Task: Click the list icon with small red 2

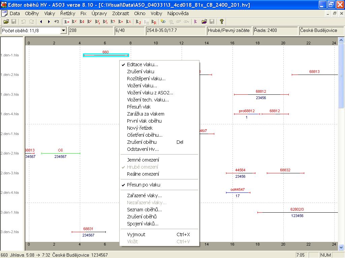Action: (x=97, y=21)
